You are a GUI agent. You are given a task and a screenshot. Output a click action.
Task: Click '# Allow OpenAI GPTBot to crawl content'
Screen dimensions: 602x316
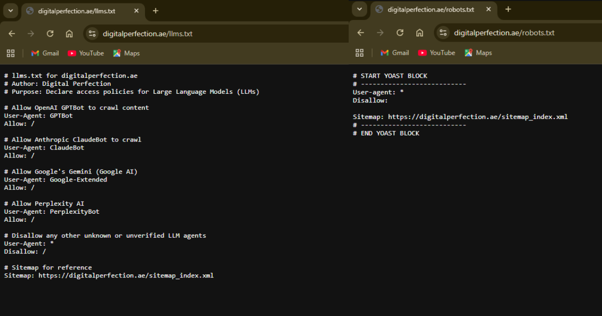(77, 107)
